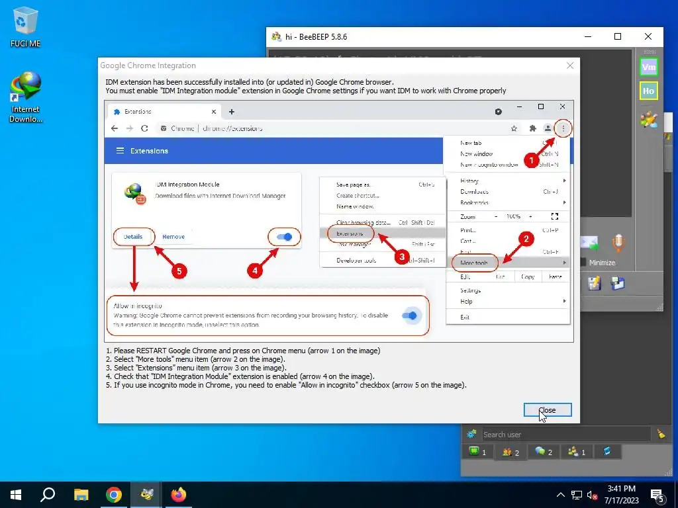Click the broom clear-search icon in BeeBEEP
Viewport: 678px width, 508px height.
661,434
